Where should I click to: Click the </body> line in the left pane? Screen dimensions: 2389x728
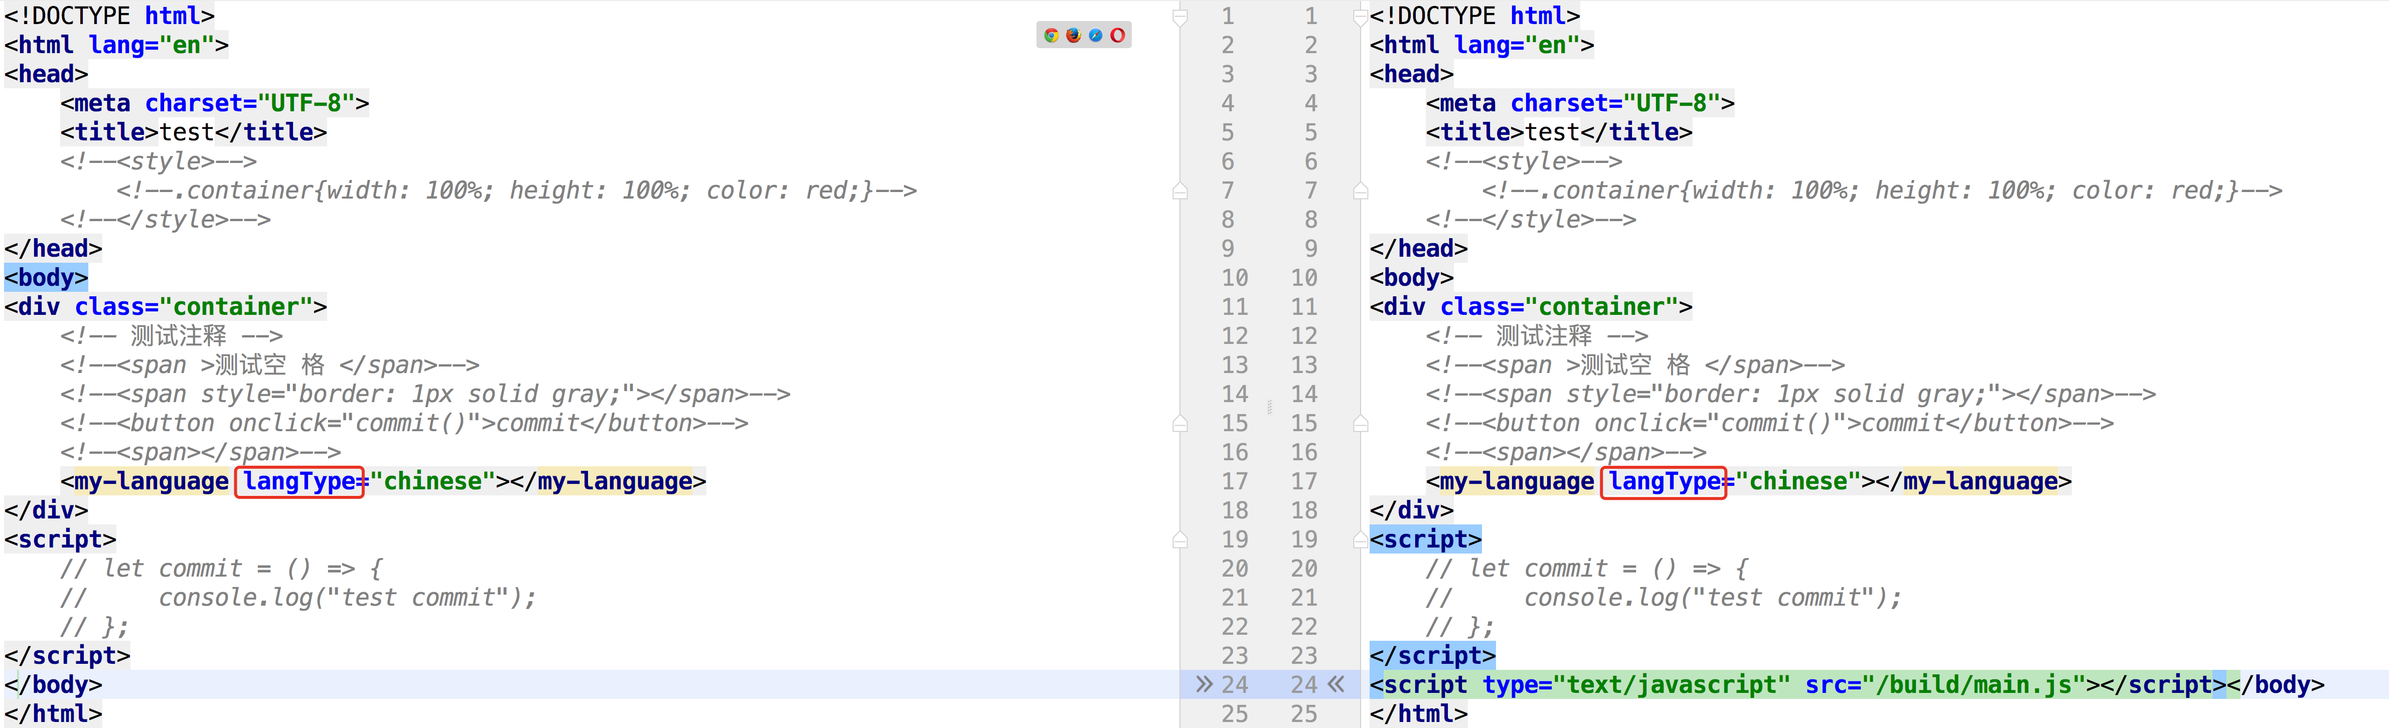[53, 684]
